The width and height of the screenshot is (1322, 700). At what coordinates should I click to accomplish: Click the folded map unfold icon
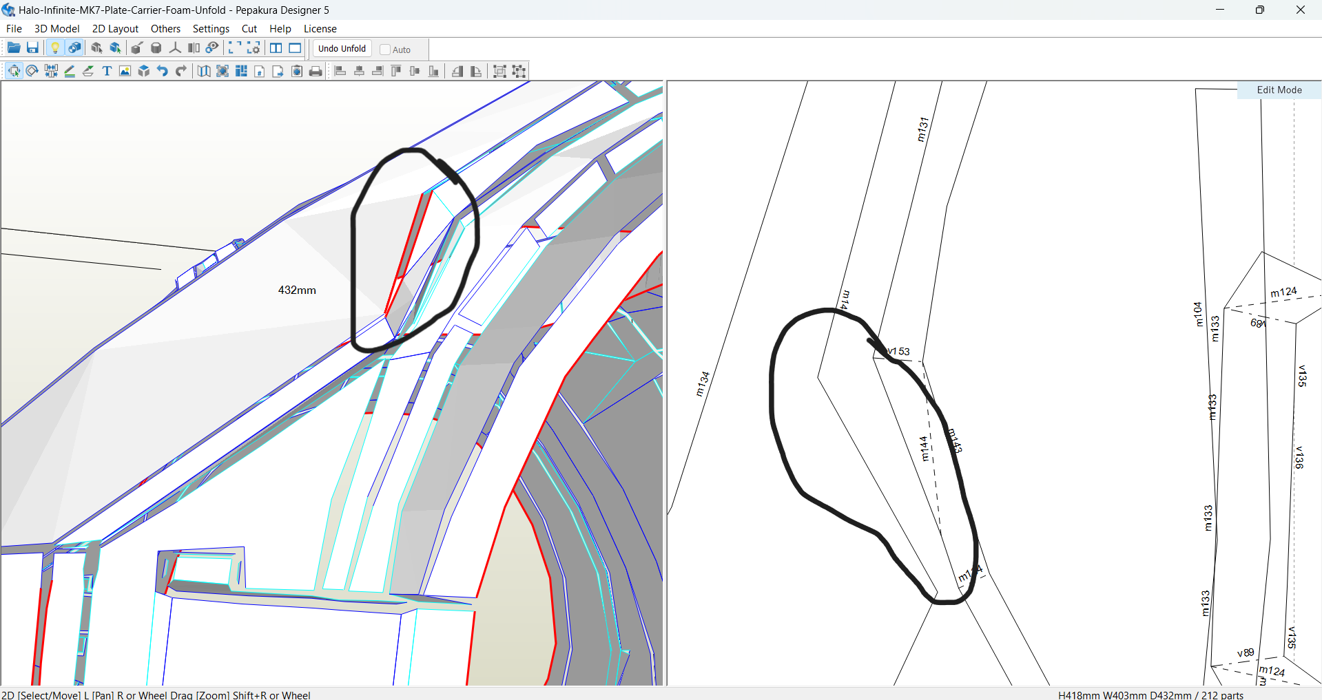click(x=204, y=71)
